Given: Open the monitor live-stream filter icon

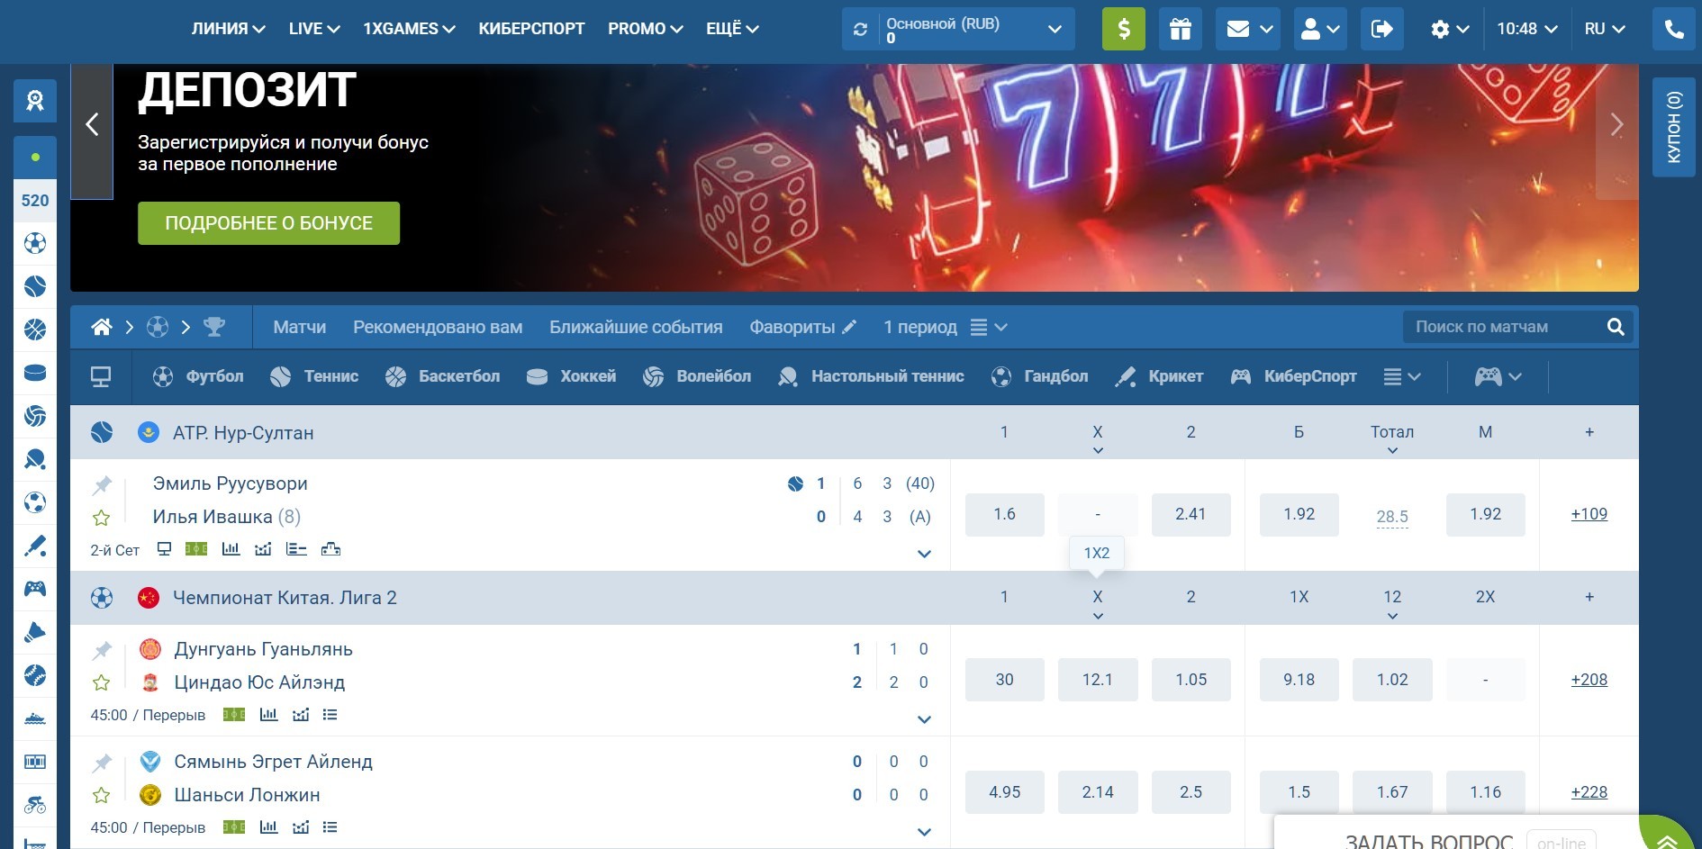Looking at the screenshot, I should point(101,376).
